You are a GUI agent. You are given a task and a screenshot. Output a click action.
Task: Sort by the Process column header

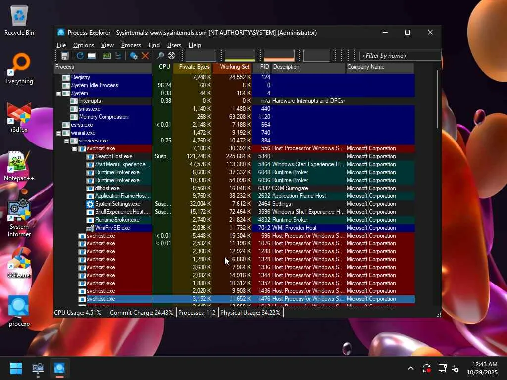click(103, 67)
